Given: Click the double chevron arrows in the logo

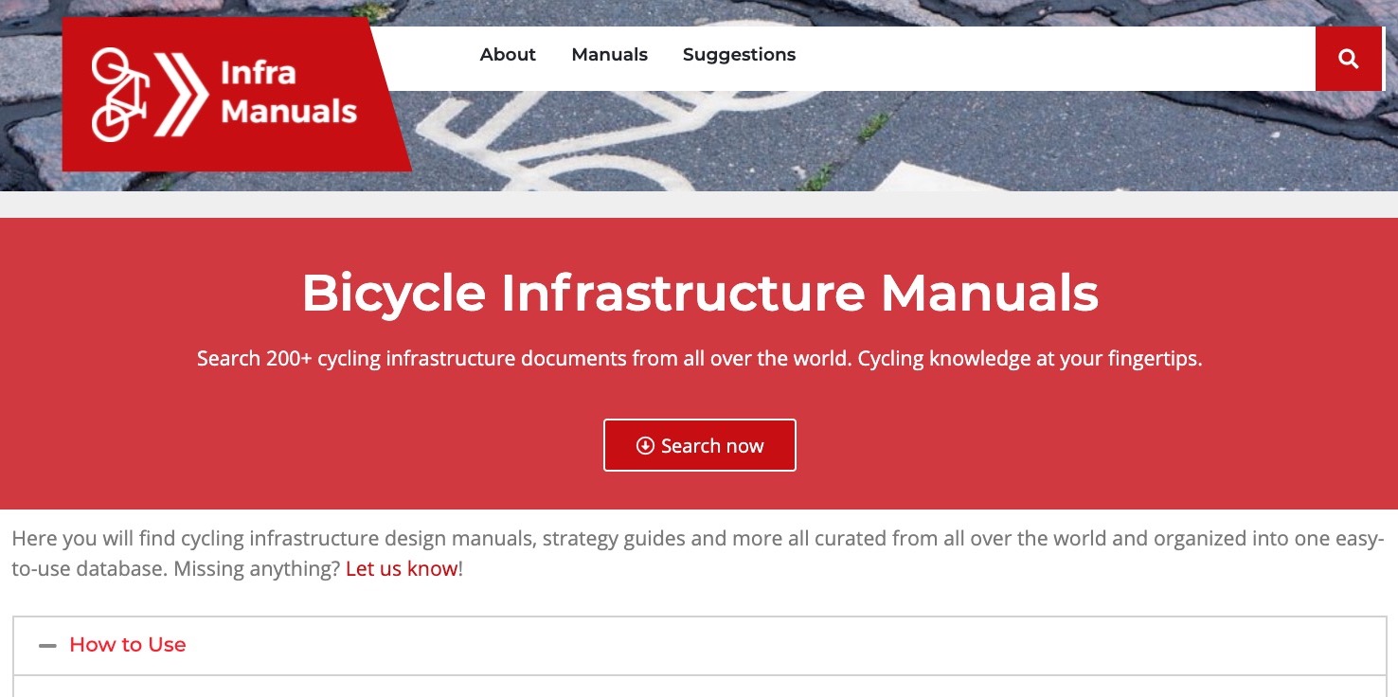Looking at the screenshot, I should tap(182, 95).
